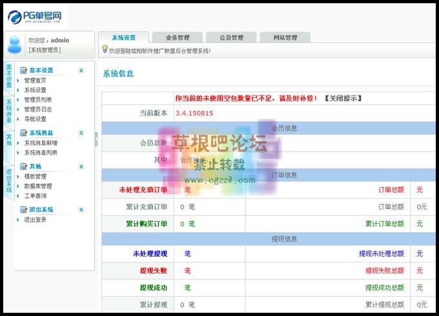439x316 pixels.
Task: Click the 系统信息 page heading
Action: (118, 74)
